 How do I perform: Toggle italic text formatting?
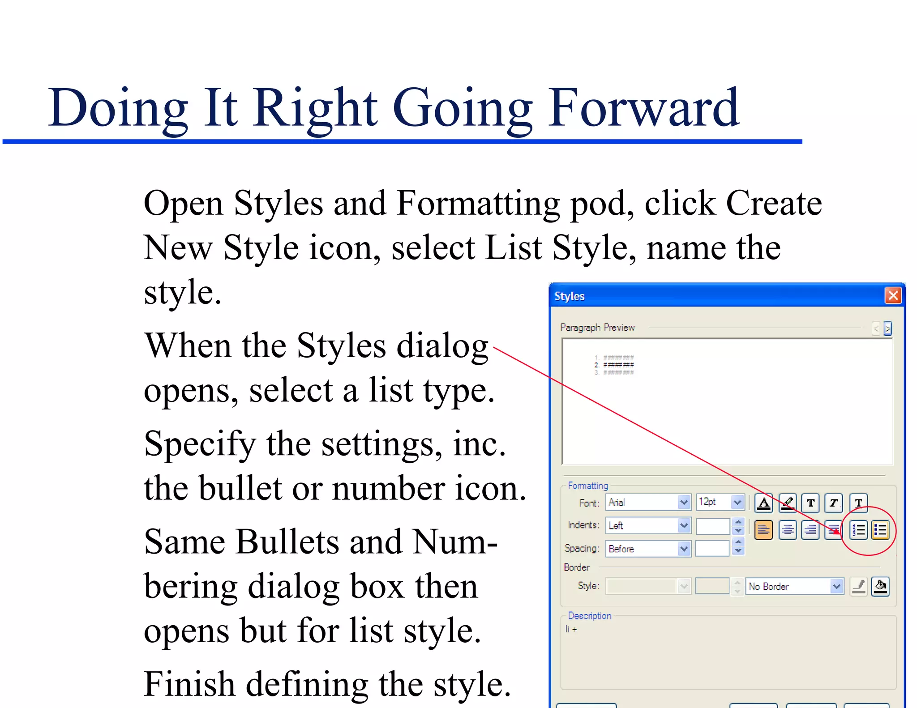click(834, 503)
